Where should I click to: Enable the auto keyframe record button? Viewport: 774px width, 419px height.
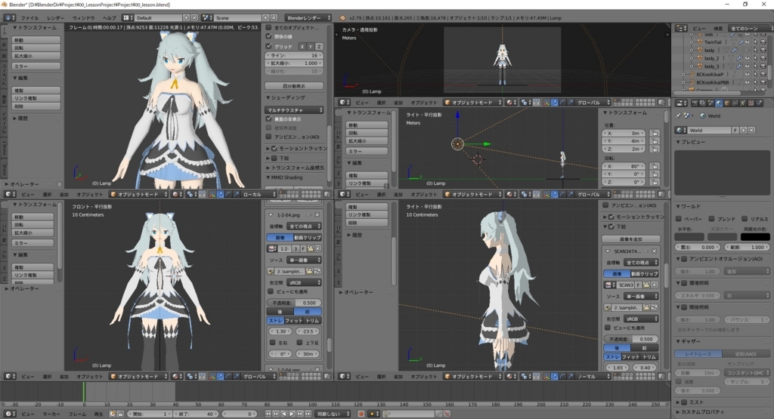click(x=361, y=414)
